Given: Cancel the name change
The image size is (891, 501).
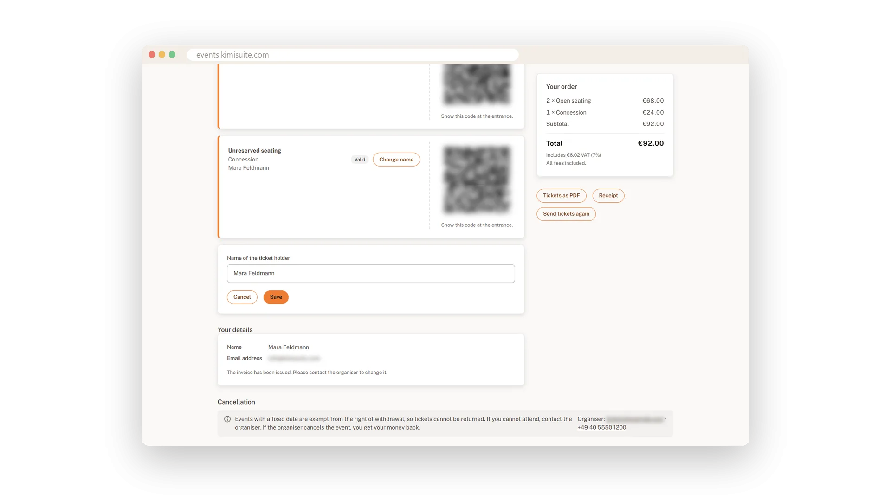Looking at the screenshot, I should coord(242,297).
